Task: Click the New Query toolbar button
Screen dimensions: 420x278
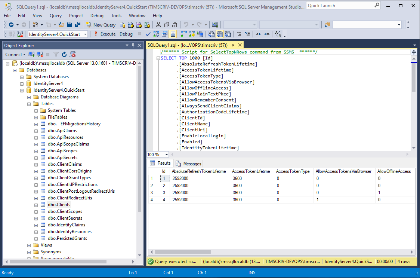Action: click(x=101, y=25)
